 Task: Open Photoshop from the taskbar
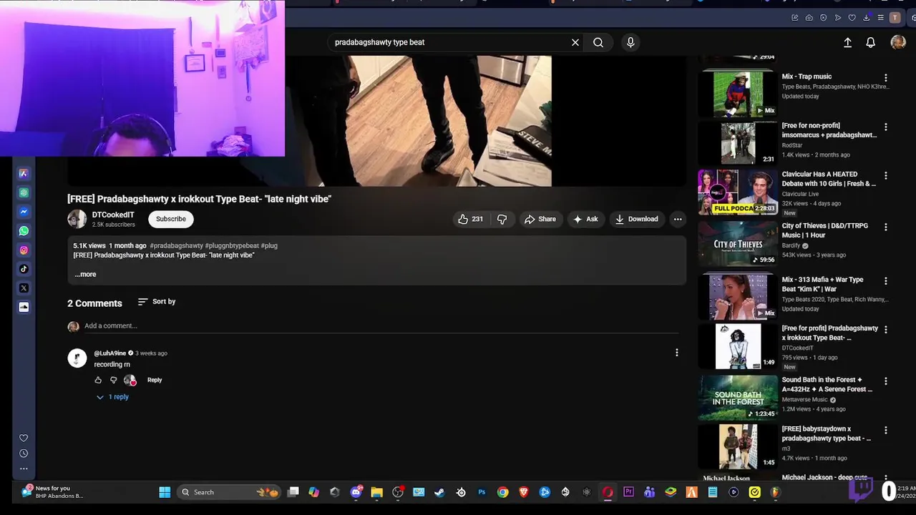(482, 492)
